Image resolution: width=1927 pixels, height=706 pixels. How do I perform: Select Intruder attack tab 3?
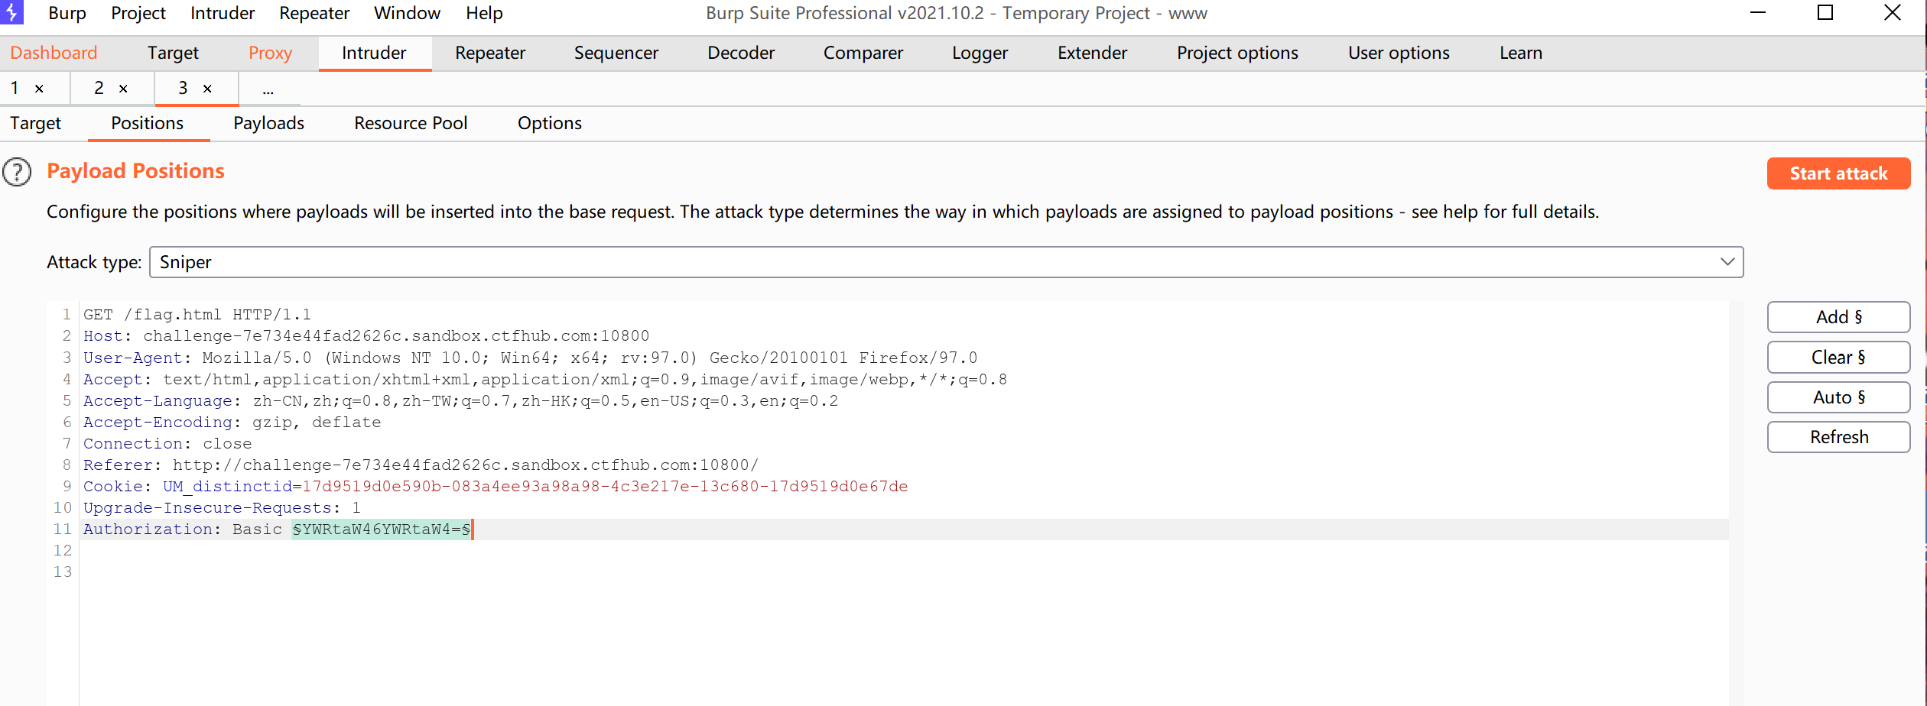184,89
